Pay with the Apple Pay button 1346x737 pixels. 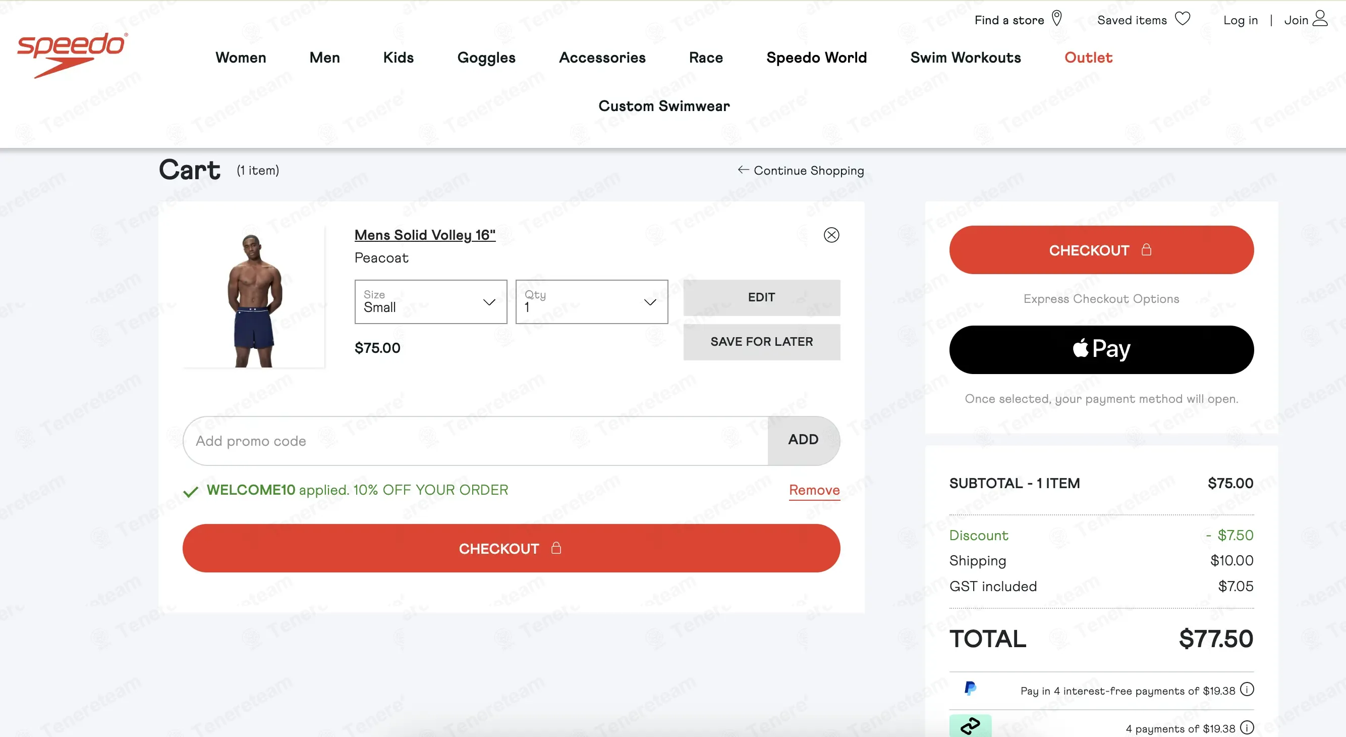tap(1101, 350)
